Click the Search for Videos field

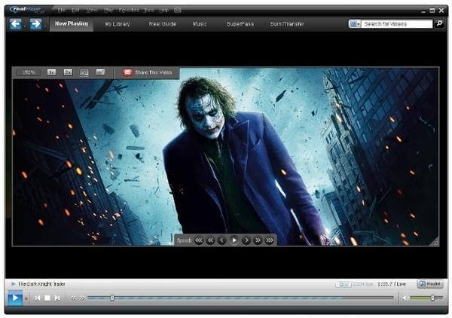point(397,23)
